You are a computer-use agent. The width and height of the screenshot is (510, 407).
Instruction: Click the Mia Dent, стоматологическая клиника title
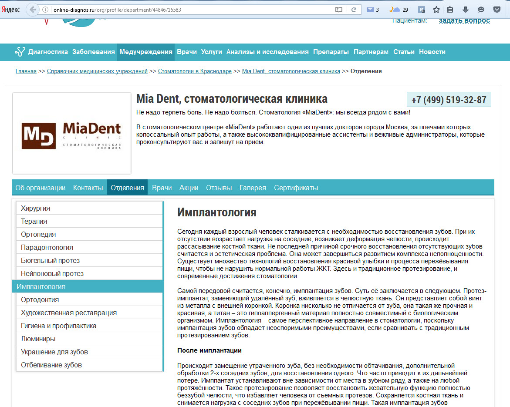tap(232, 98)
